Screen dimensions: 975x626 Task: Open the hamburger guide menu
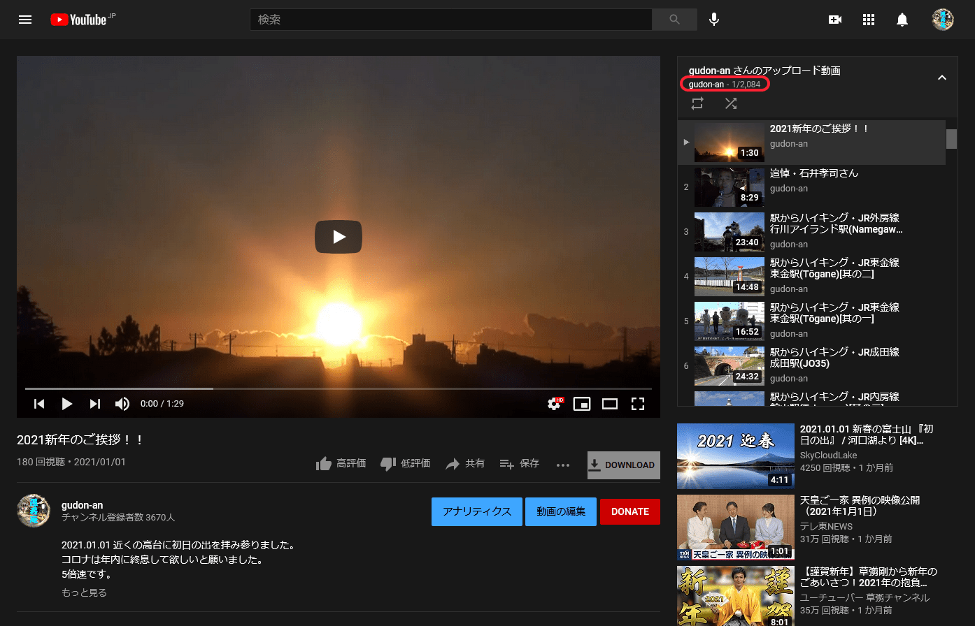25,20
